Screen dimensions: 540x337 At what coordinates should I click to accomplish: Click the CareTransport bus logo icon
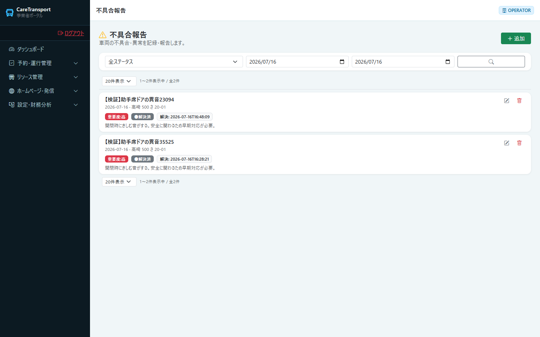point(10,12)
